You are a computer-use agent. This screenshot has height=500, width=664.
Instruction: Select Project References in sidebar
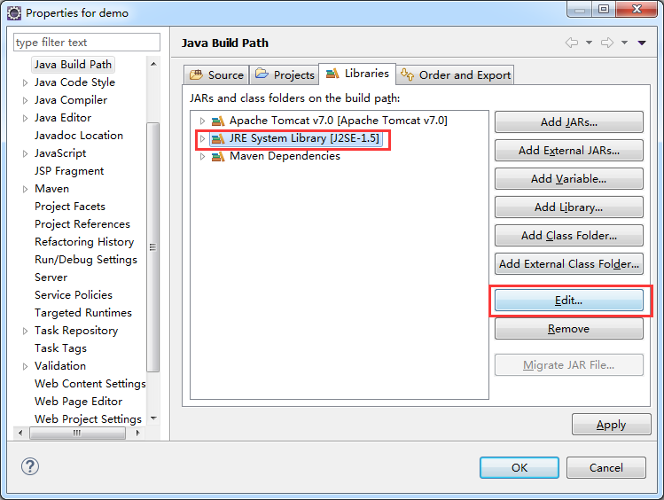pyautogui.click(x=82, y=224)
